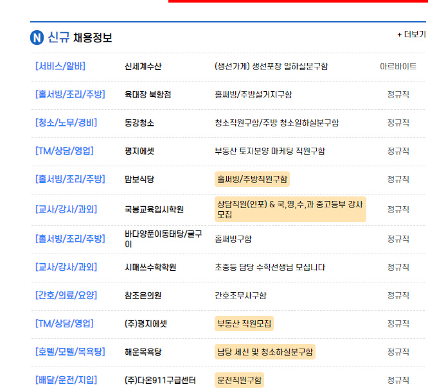Open the [간호/의료/요양] category link
Viewport: 428px width, 389px height.
tap(66, 295)
